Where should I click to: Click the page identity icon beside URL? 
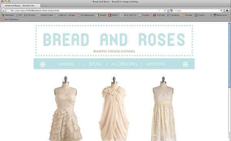[8, 11]
